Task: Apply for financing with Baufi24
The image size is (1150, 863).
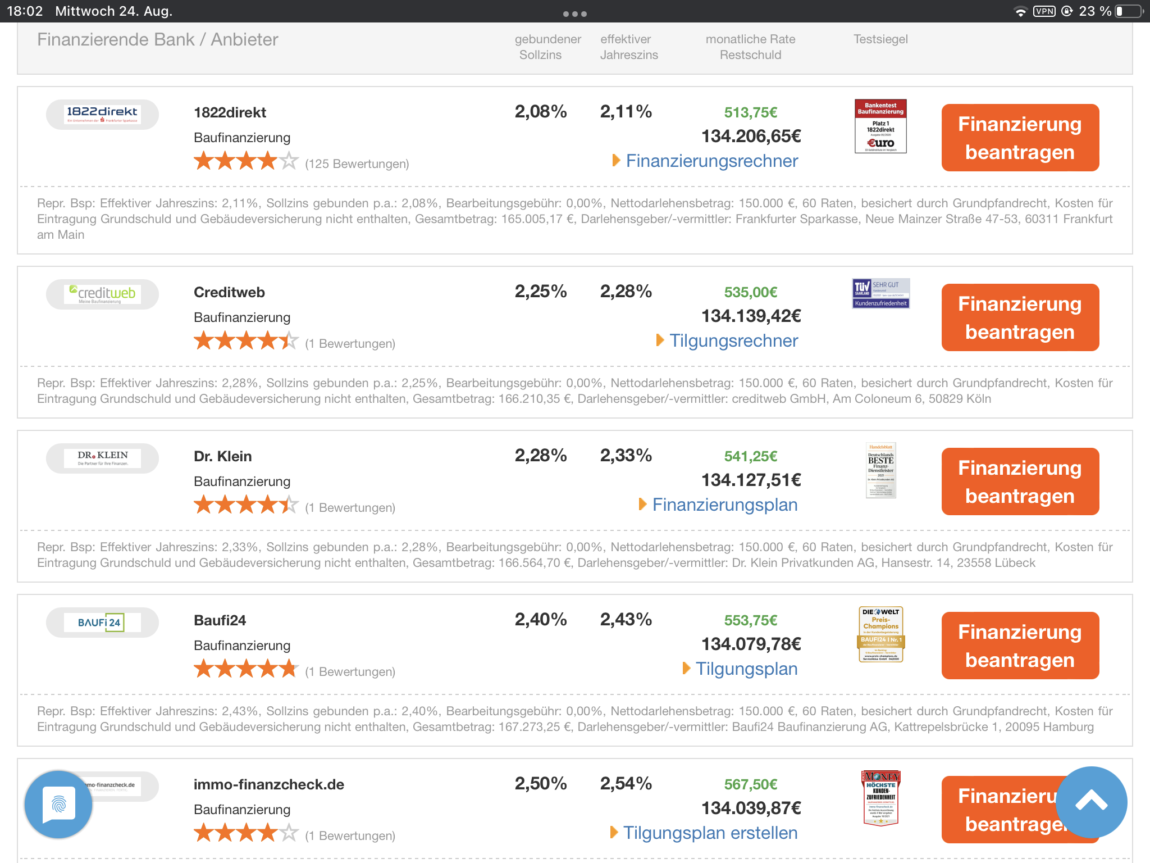Action: pos(1020,646)
